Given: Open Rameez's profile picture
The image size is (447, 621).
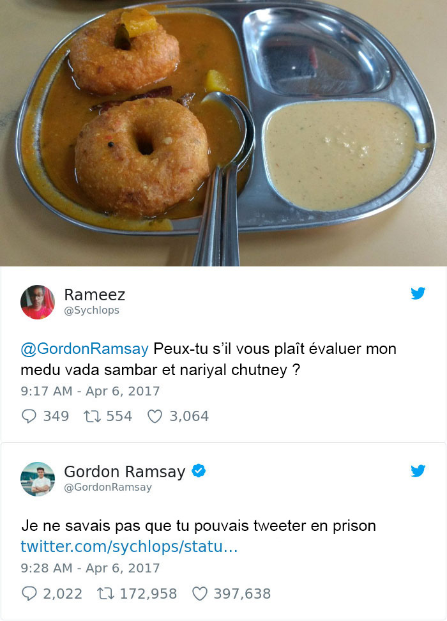Looking at the screenshot, I should pyautogui.click(x=38, y=302).
